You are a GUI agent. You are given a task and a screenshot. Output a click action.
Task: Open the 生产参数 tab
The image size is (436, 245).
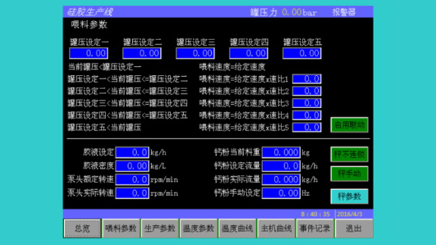coord(160,229)
